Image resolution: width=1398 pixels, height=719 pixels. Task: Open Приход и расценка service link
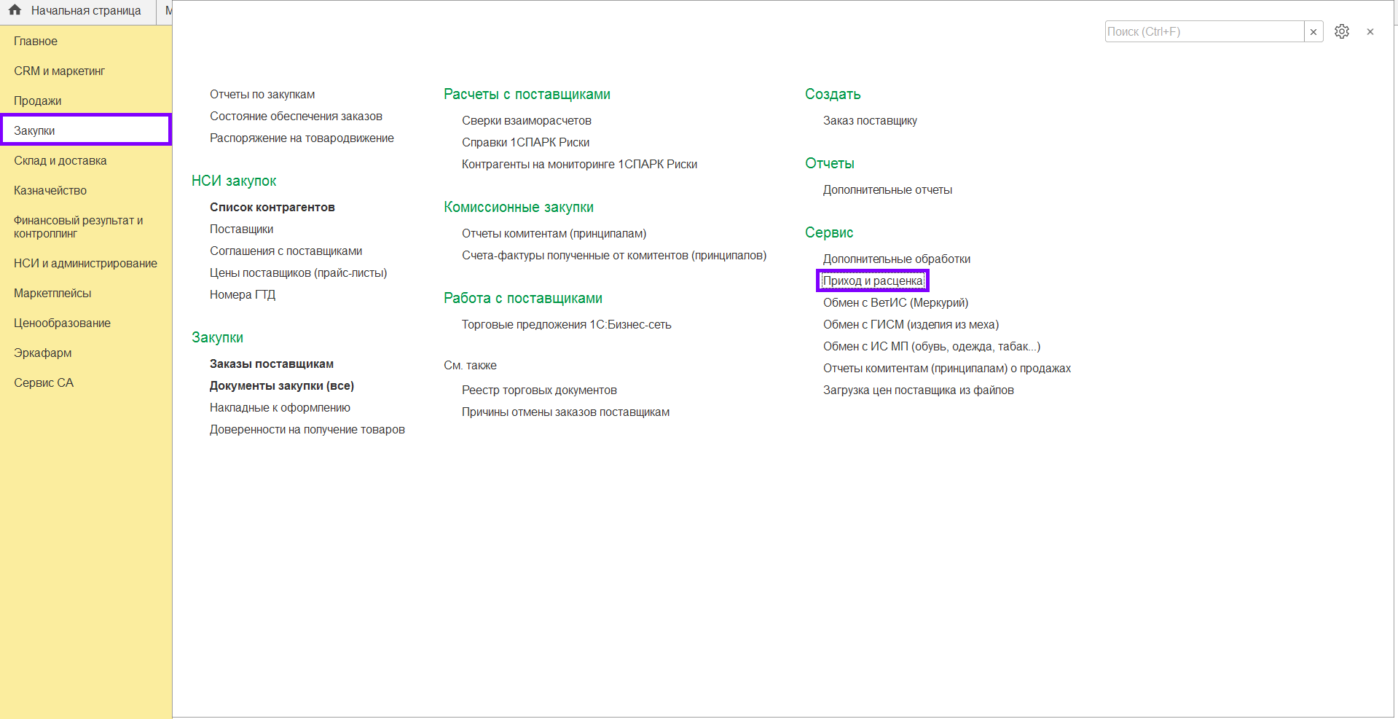point(873,281)
